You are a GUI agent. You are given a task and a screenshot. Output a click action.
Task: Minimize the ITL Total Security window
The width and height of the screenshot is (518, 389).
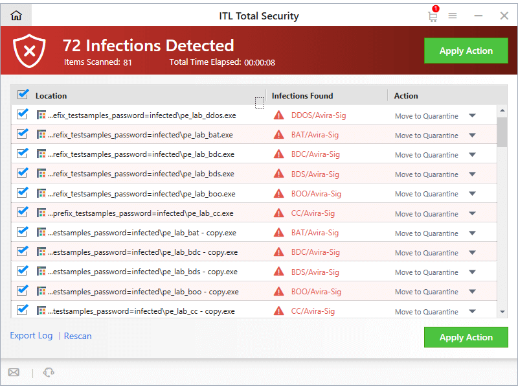tap(479, 16)
